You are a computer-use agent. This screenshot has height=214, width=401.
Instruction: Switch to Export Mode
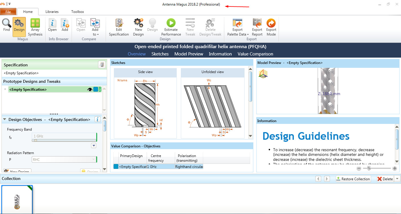(x=271, y=27)
